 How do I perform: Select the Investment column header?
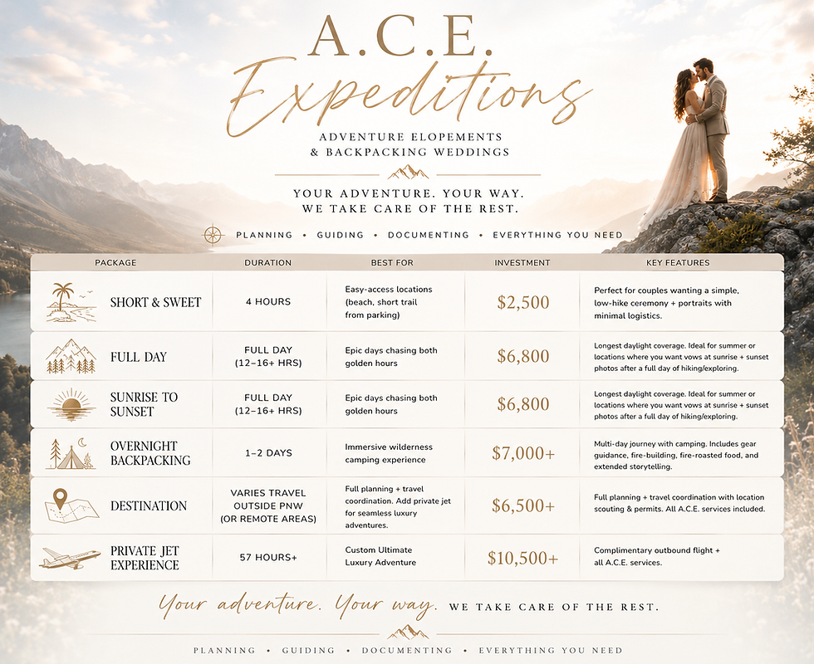[522, 262]
